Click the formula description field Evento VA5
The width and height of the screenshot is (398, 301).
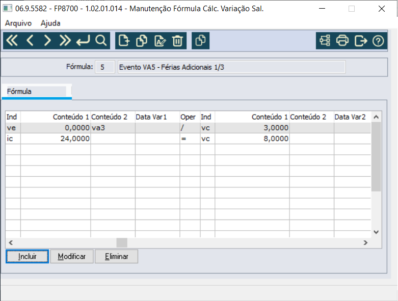[x=231, y=67]
